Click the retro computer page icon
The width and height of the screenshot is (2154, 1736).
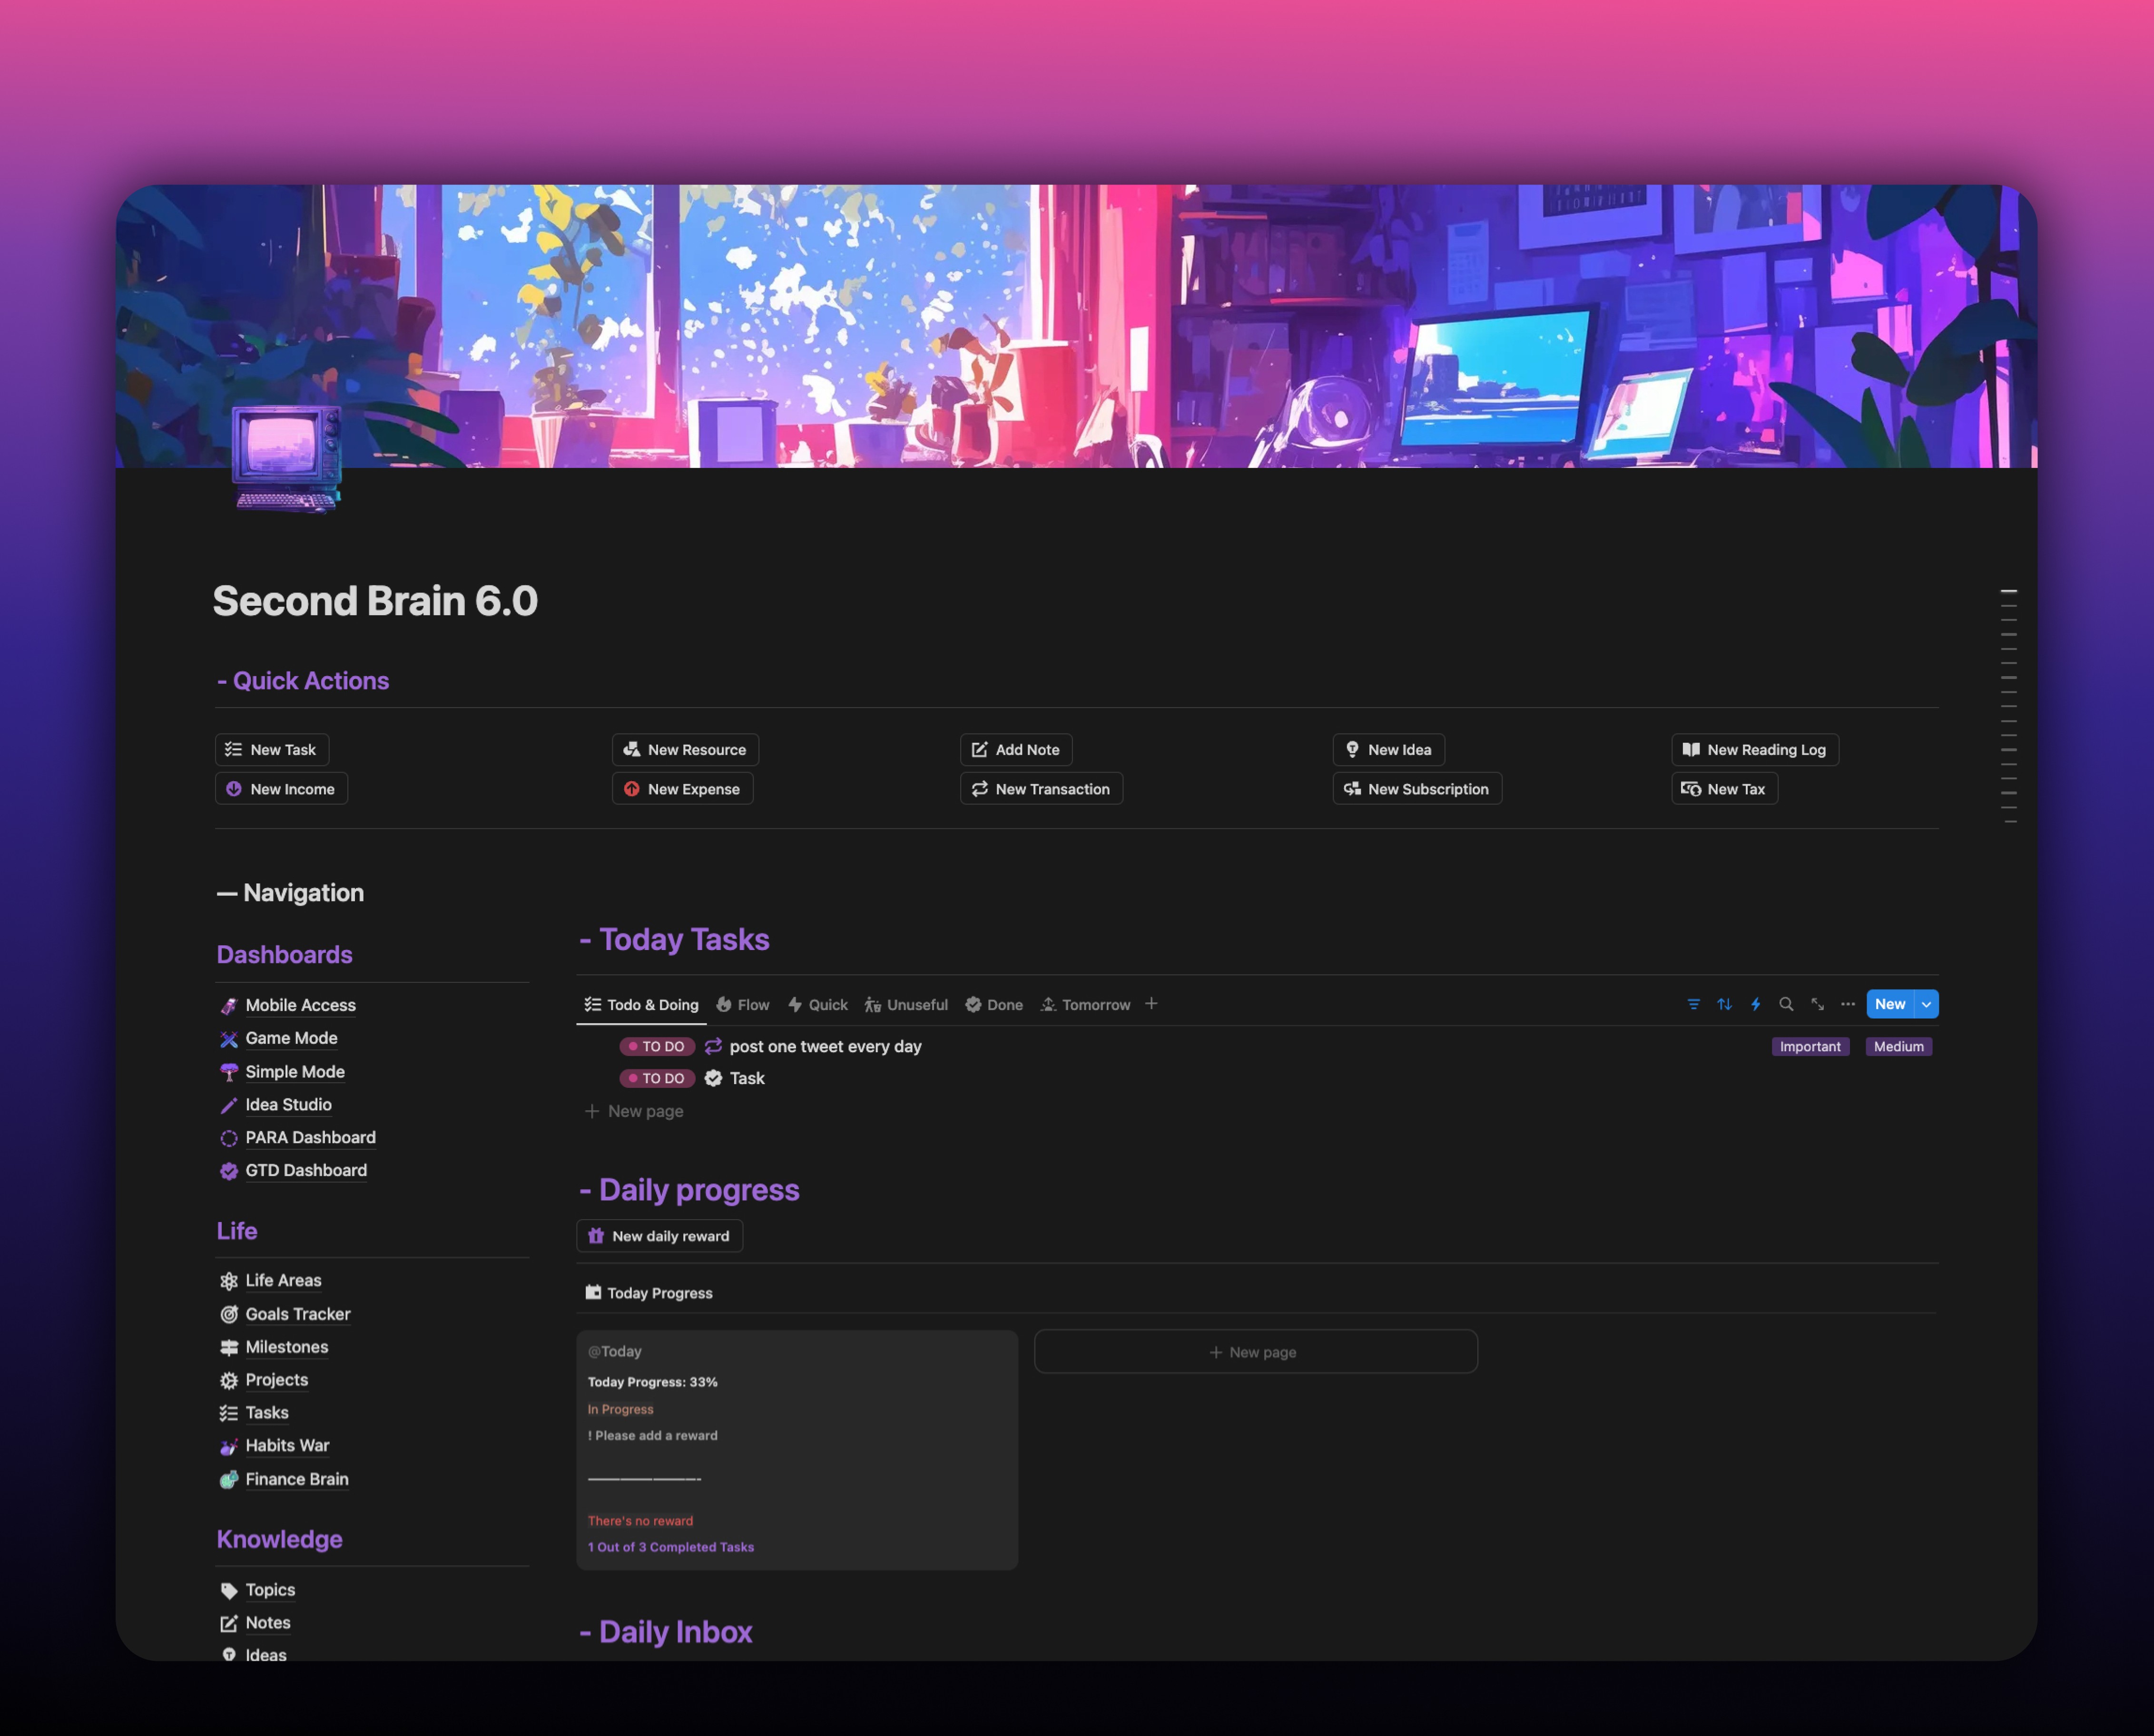tap(287, 459)
